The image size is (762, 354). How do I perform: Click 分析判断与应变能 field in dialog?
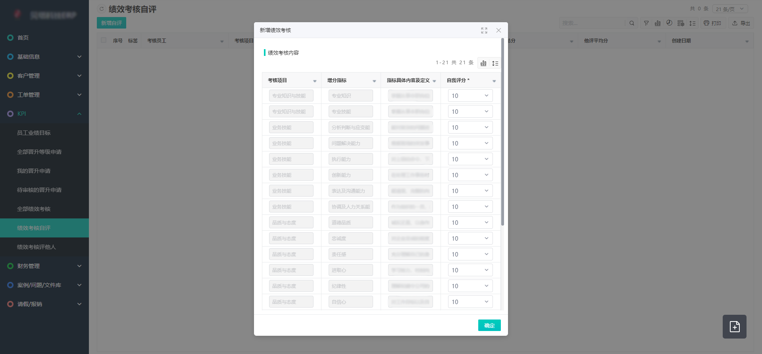point(351,127)
